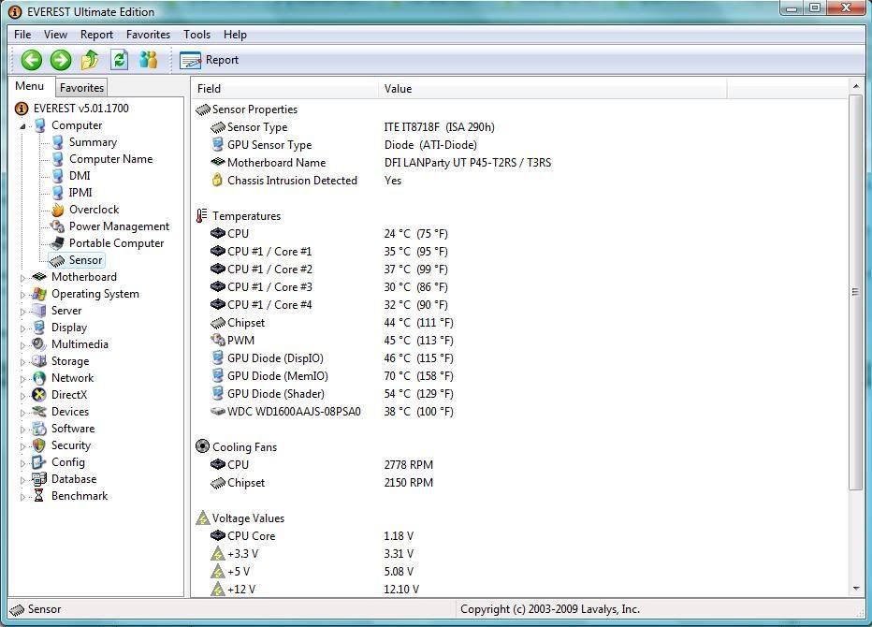Click the Database icon in tree
The image size is (872, 627).
click(x=39, y=478)
